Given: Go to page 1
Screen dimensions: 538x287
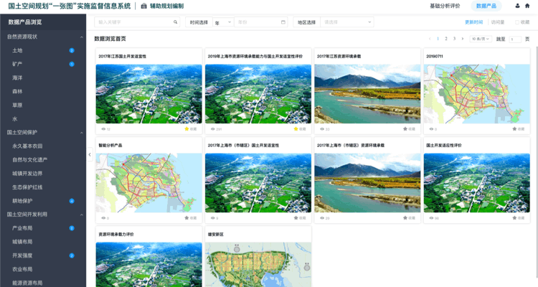Looking at the screenshot, I should (x=438, y=39).
